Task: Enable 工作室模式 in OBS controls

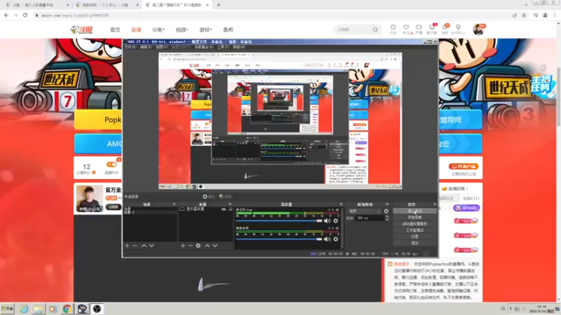Action: 414,230
